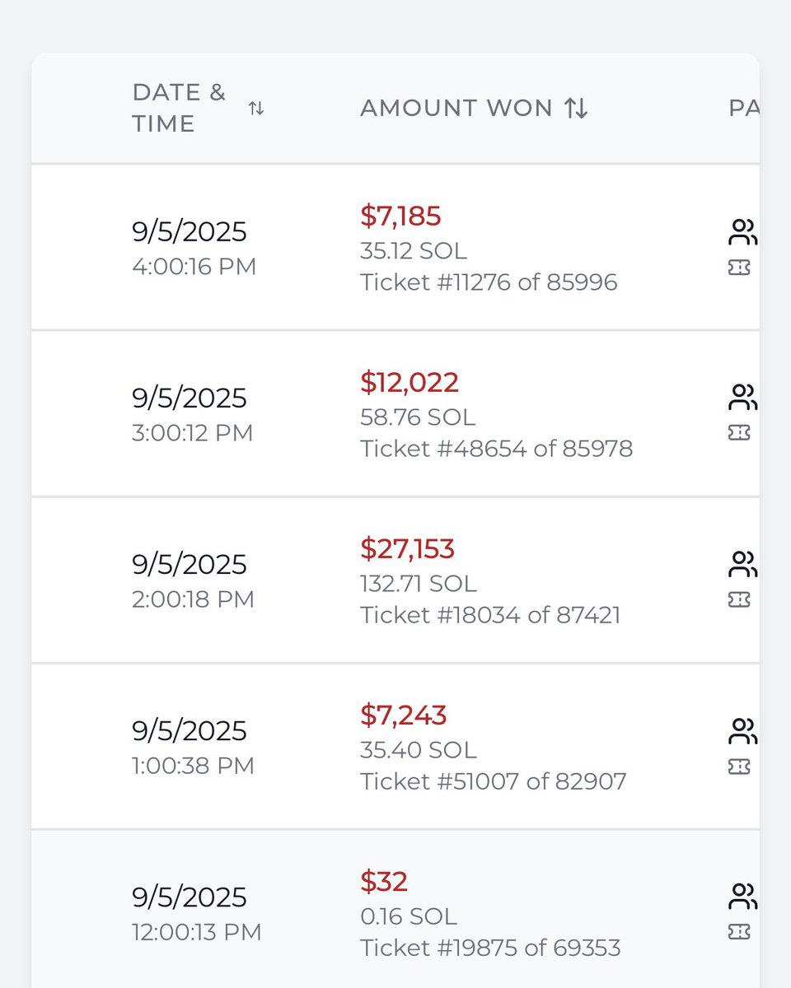Select the AMOUNT WON column header
This screenshot has width=791, height=988.
pyautogui.click(x=456, y=108)
